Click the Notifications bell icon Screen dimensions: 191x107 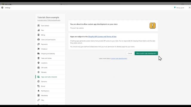coord(38,91)
